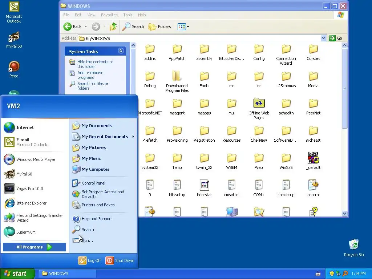Click Search for files or folders link
This screenshot has width=372, height=279.
point(93,86)
